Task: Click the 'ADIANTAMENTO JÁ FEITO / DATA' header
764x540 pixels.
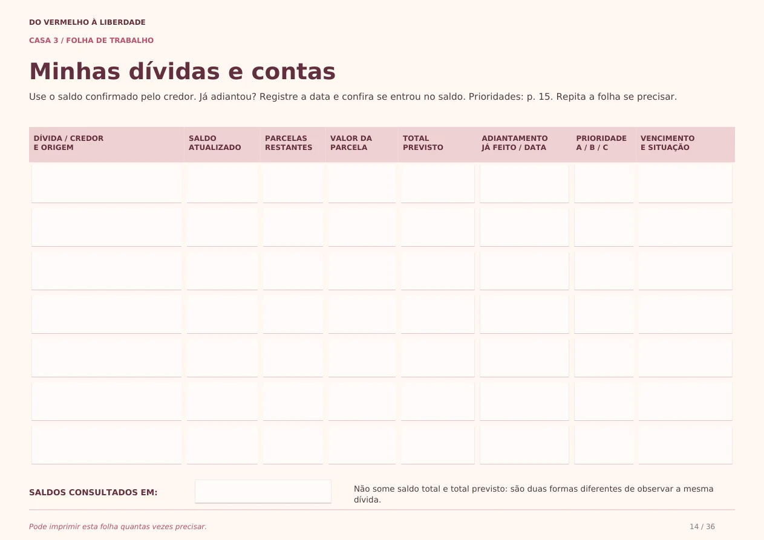Action: point(524,145)
